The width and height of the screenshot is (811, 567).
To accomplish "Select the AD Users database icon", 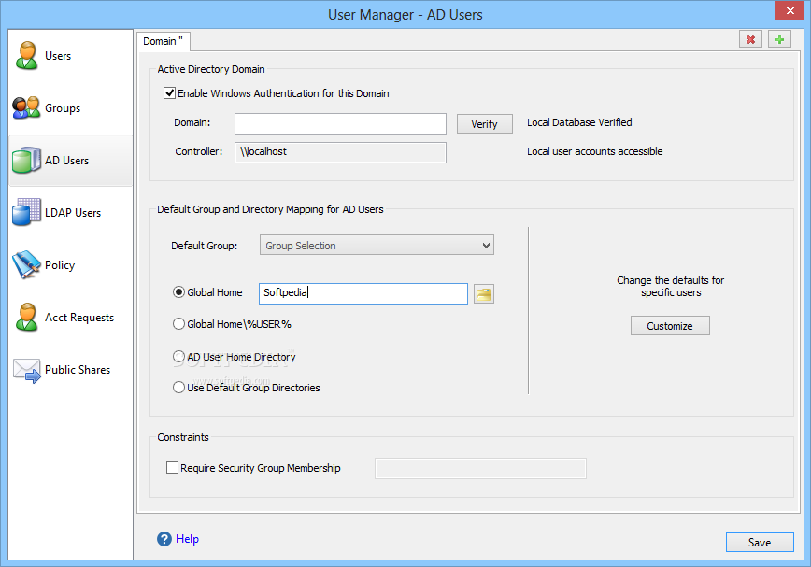I will tap(26, 160).
